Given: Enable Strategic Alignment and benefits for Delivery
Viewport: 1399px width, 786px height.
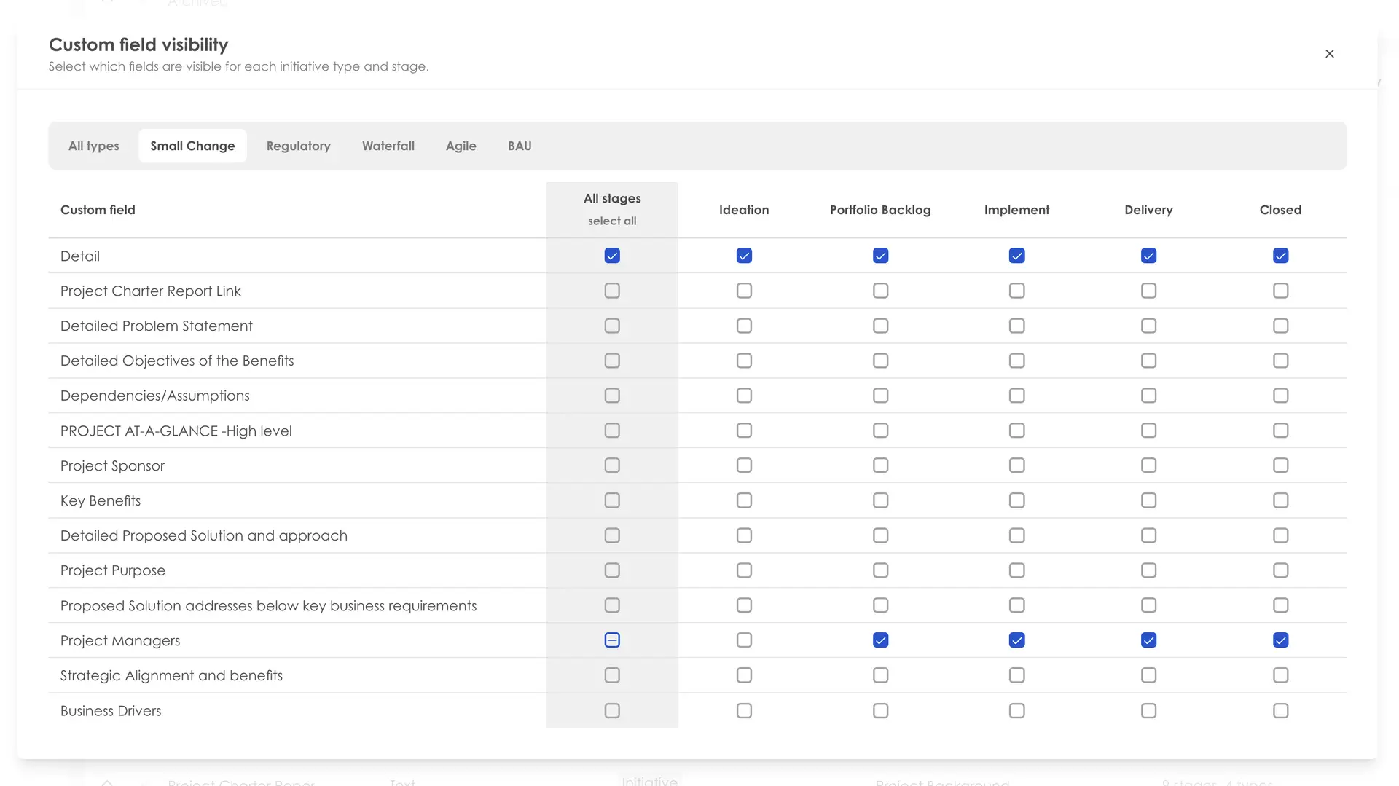Looking at the screenshot, I should click(1149, 675).
